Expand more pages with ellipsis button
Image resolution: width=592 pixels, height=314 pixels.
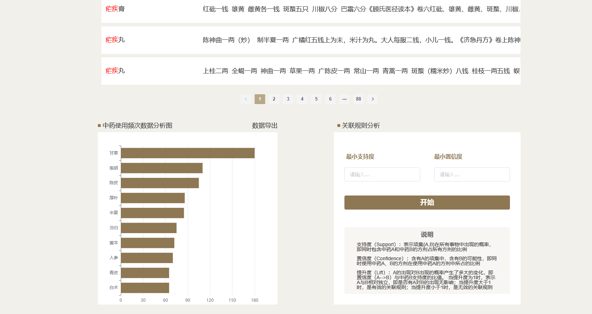[344, 99]
